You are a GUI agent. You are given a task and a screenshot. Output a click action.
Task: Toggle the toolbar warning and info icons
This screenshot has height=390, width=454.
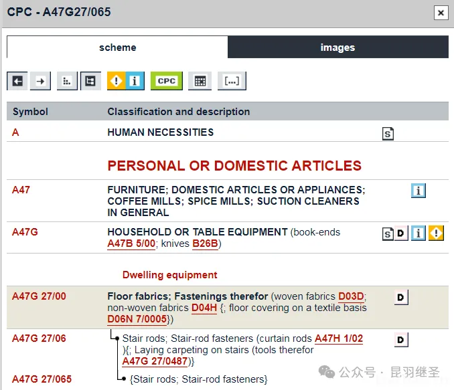pyautogui.click(x=125, y=81)
